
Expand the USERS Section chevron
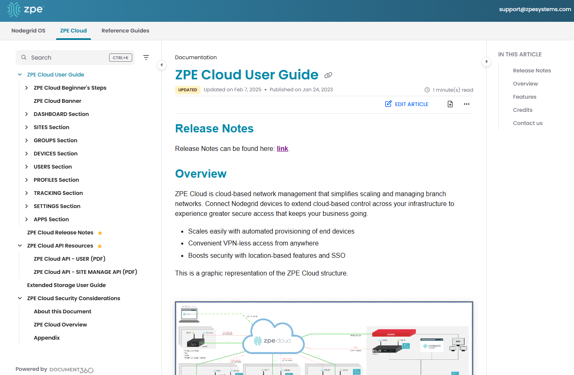click(26, 167)
